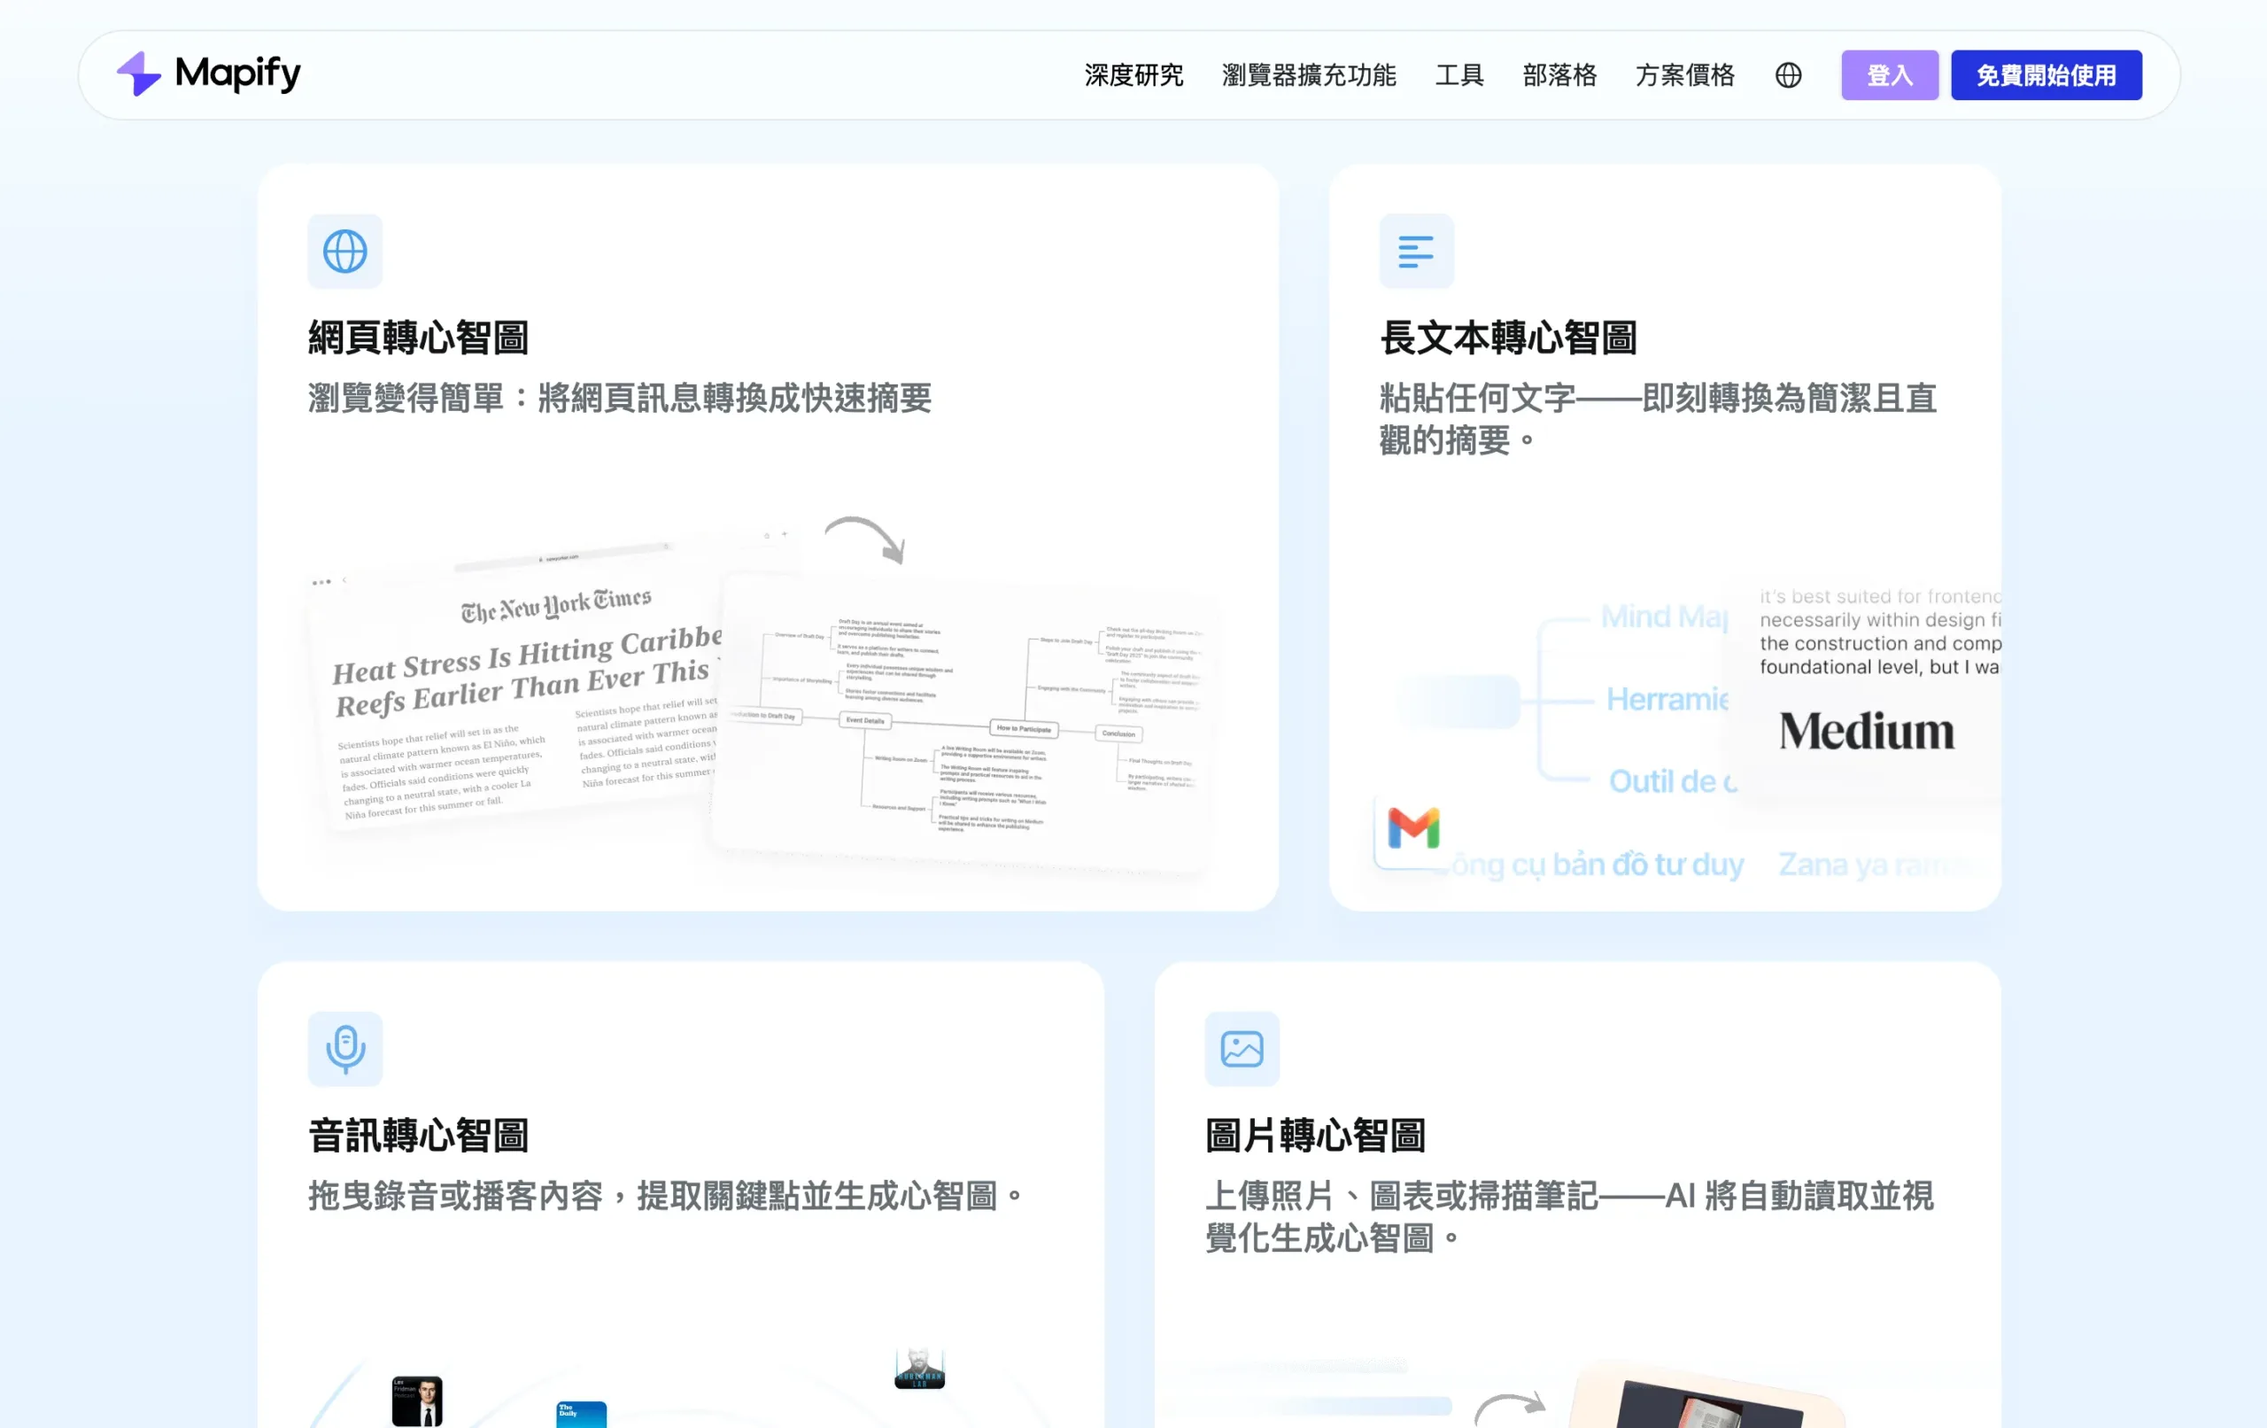Click the globe icon on 網頁轉心智圖 card

coord(344,251)
